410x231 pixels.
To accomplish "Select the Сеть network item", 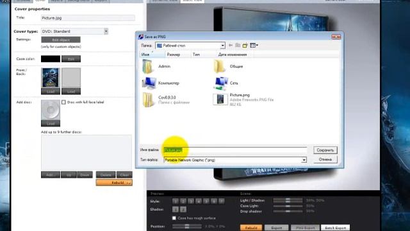I will [226, 83].
